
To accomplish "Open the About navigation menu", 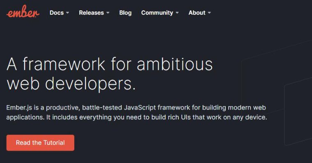I will 197,13.
